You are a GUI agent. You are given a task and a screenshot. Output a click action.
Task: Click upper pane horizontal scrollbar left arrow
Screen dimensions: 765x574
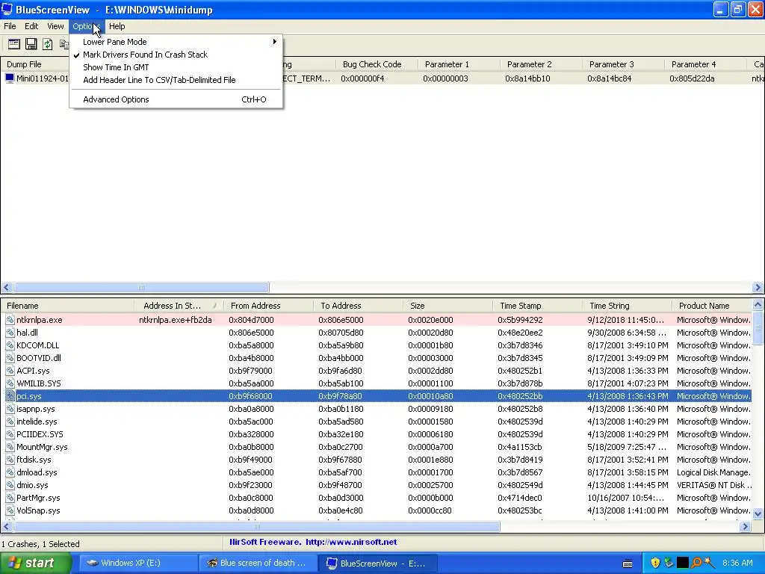tap(6, 288)
